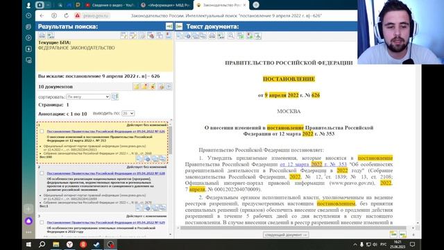Select ФЕДЕРАЛЬНОЕ ЗАКОНОДАТЕЛЬСТВО database text
This screenshot has height=250, width=444.
76,48
